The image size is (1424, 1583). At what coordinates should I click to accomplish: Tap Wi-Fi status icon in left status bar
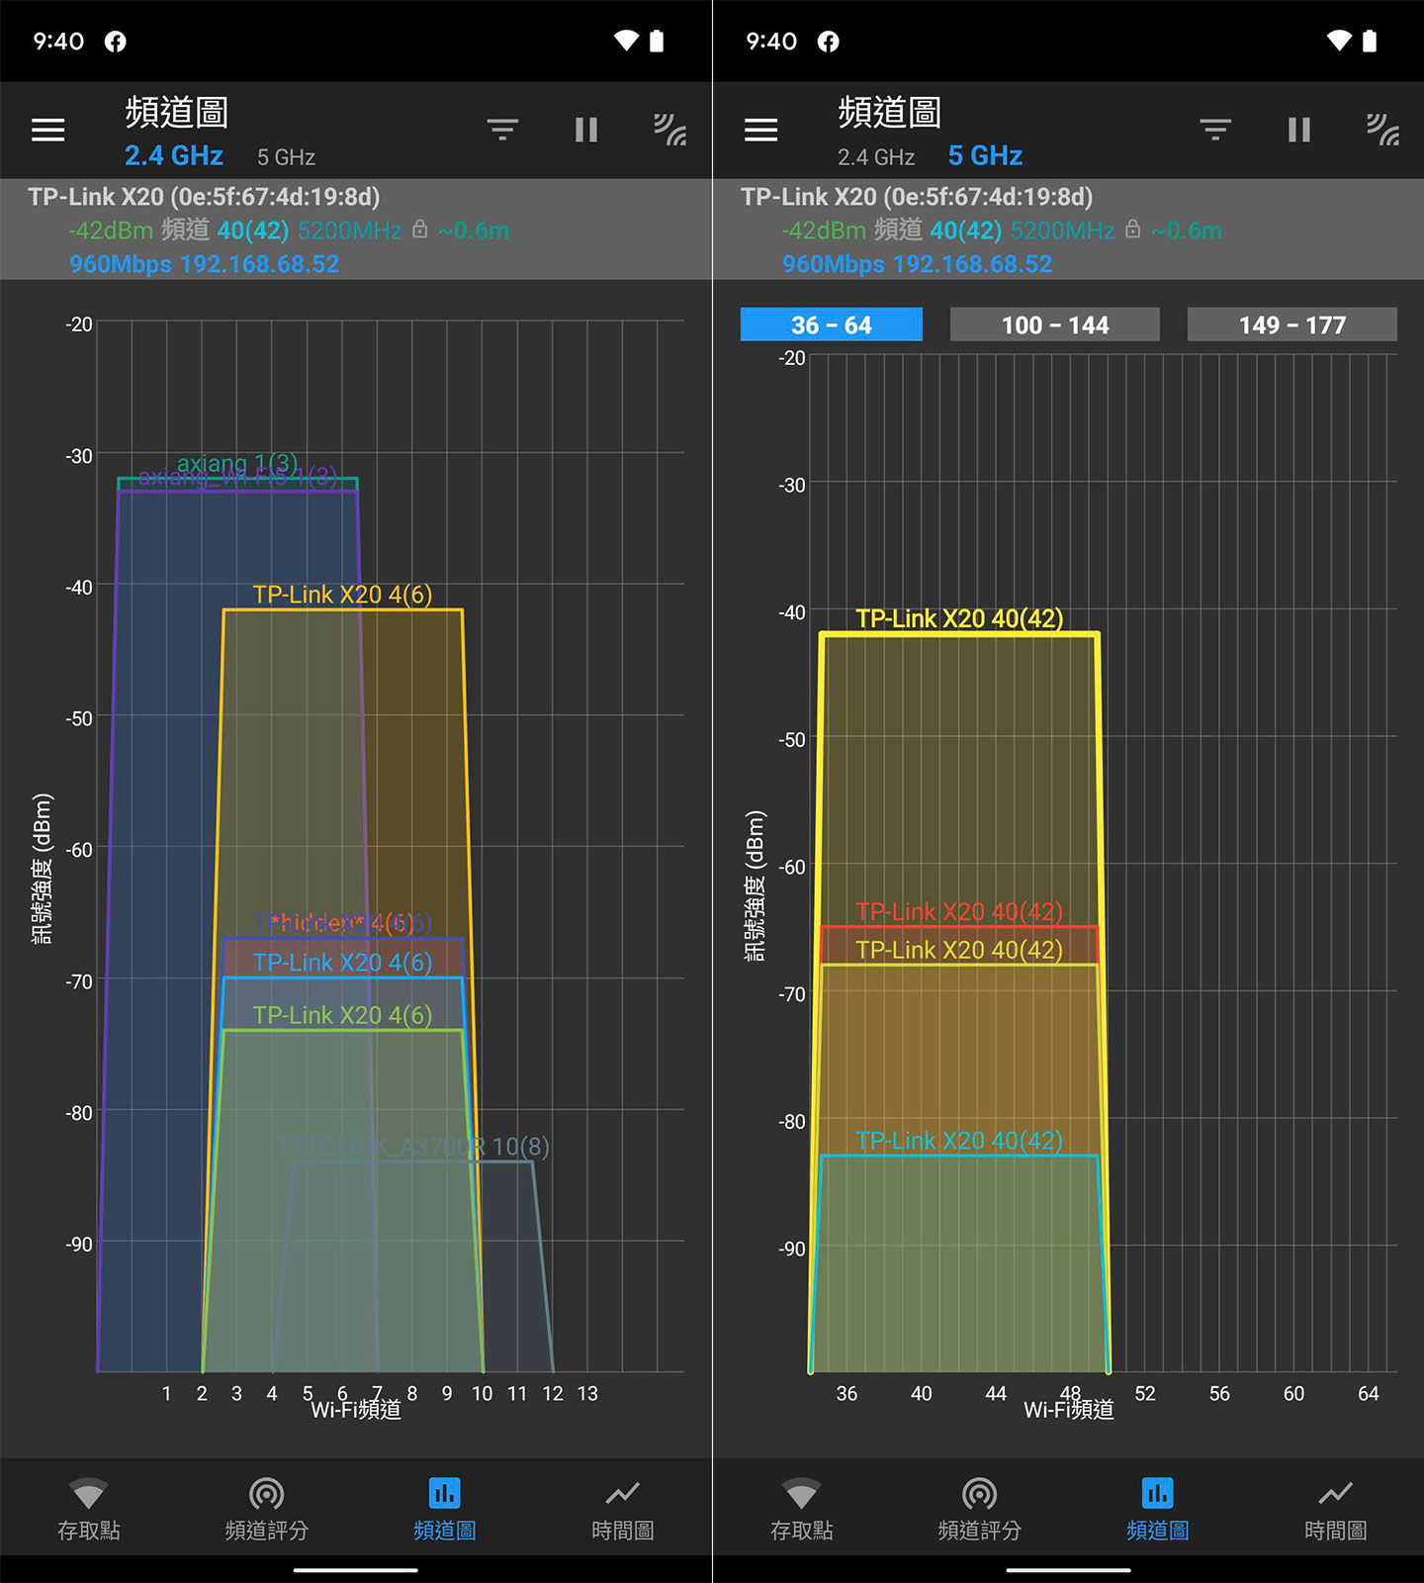coord(626,41)
